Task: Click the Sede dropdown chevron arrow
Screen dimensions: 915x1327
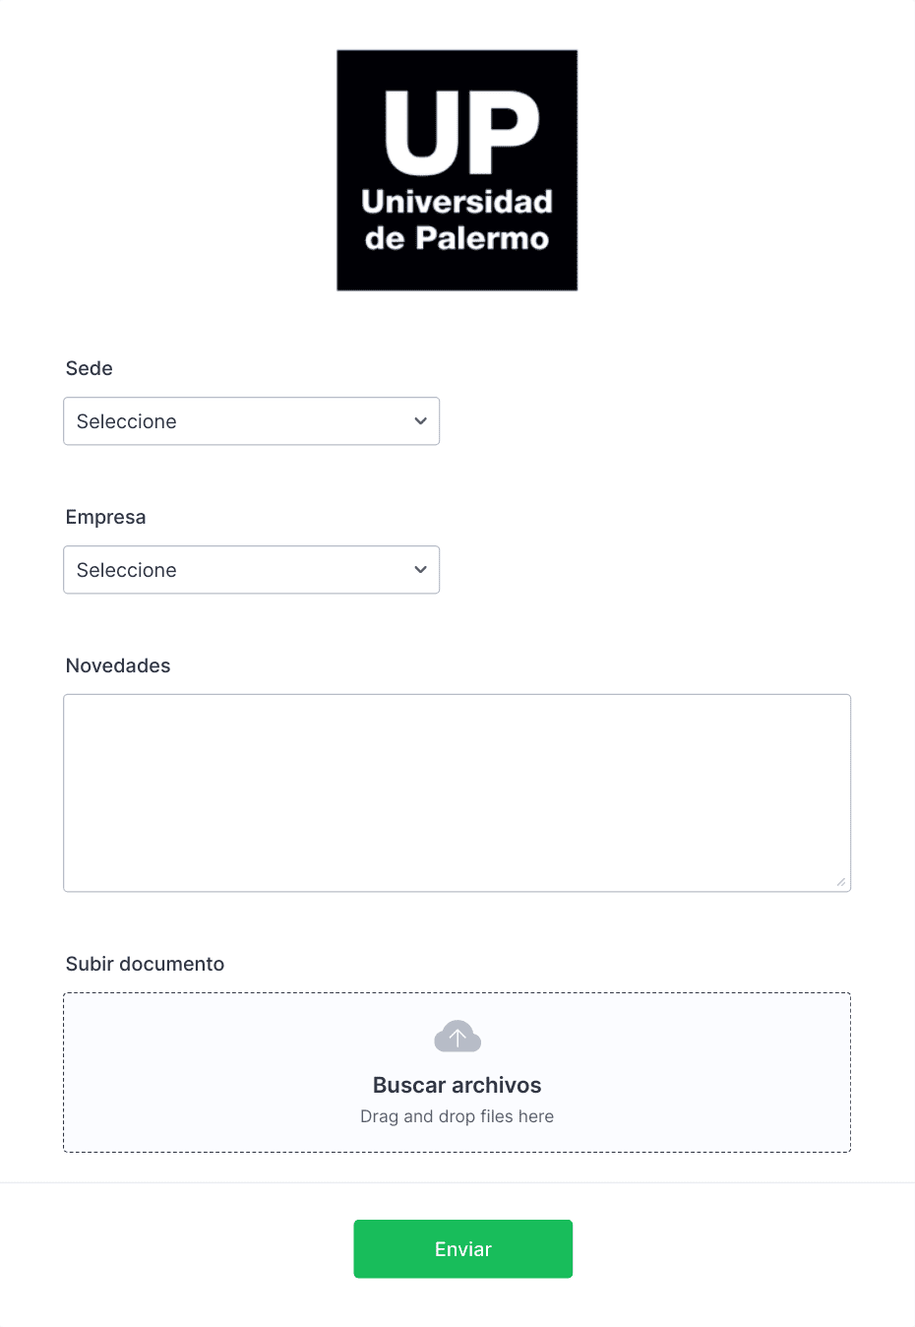Action: [420, 421]
